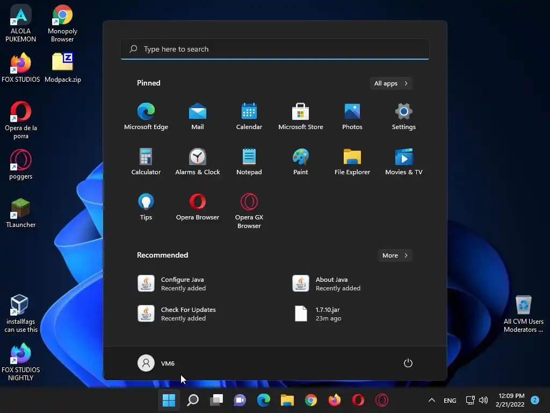The height and width of the screenshot is (413, 550).
Task: Launch Calendar from the Pinned section
Action: (249, 117)
